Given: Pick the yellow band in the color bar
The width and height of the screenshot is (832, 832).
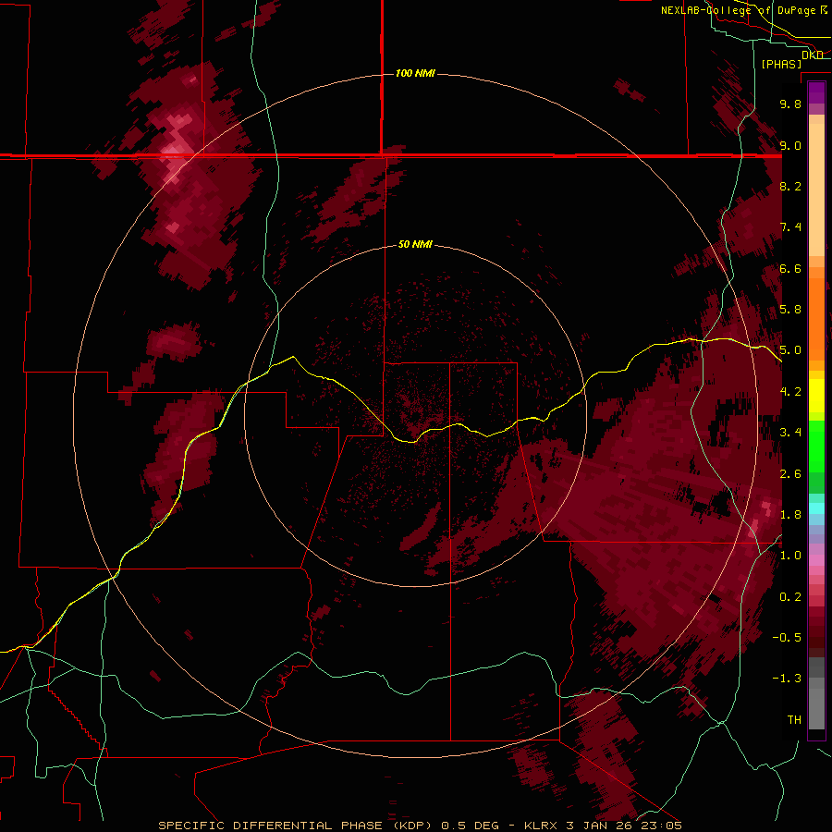Looking at the screenshot, I should coord(816,396).
